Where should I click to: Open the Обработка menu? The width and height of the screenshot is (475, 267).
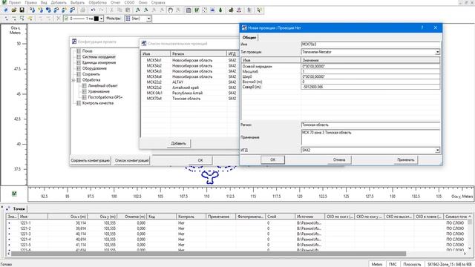click(x=97, y=2)
